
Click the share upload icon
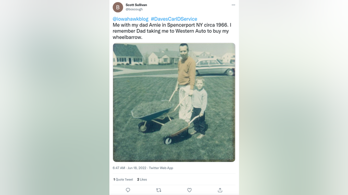point(220,190)
